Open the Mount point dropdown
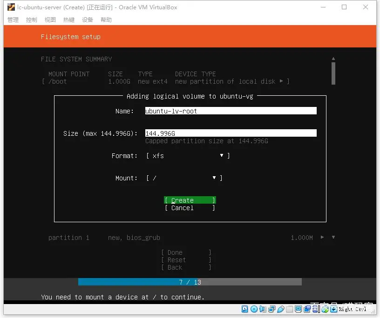Image resolution: width=380 pixels, height=318 pixels. click(184, 178)
